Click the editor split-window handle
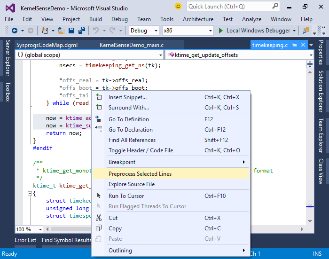The width and height of the screenshot is (329, 259). click(310, 64)
